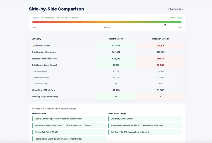The width and height of the screenshot is (212, 143).
Task: Click the $2,200 work-study value
Action: click(x=116, y=90)
